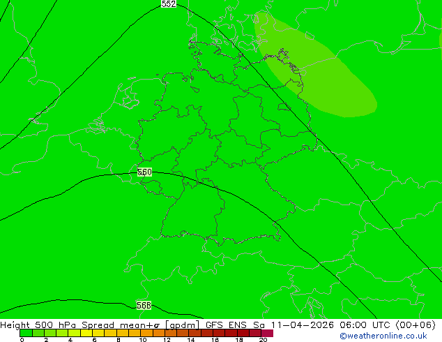Screen dimensions: 442x342
Task: Pick the pure yellow swatch just before the 6 label
Action: coord(86,333)
